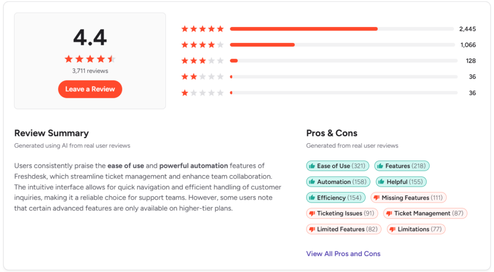Click the thumbs-down icon on Limited Features
The width and height of the screenshot is (494, 272).
[312, 229]
